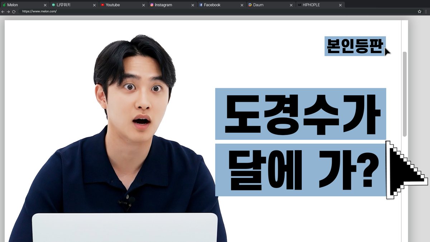The height and width of the screenshot is (242, 430).
Task: Close the HIPHOPLE tab
Action: tap(340, 5)
